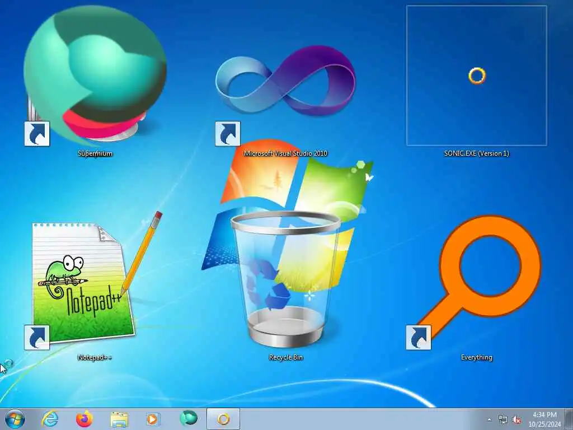The image size is (573, 430).
Task: Select the Recycle Bin desktop icon
Action: 286,279
